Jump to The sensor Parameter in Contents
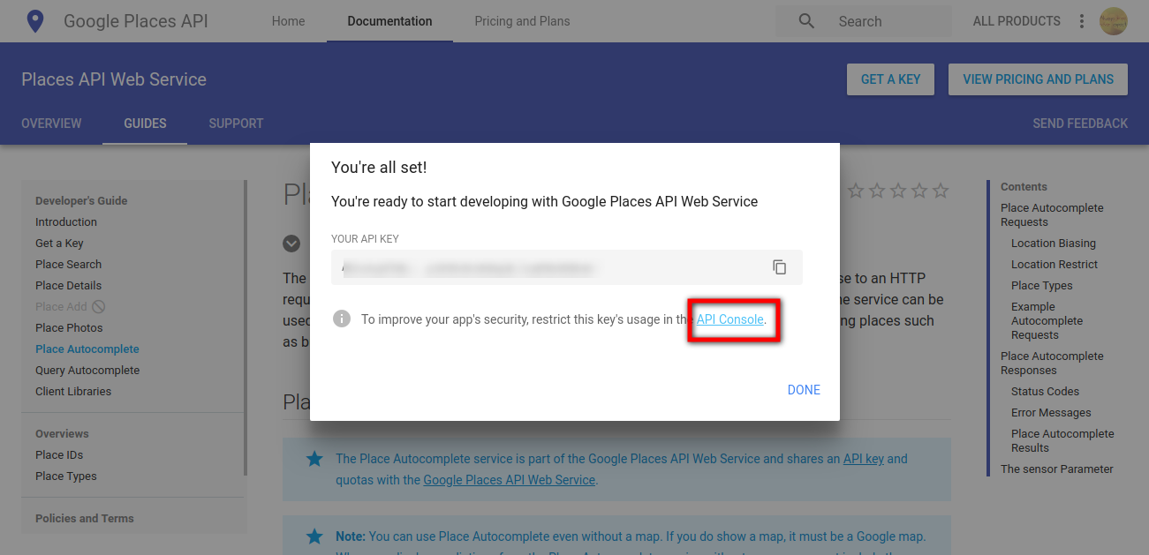1149x555 pixels. pyautogui.click(x=1057, y=469)
